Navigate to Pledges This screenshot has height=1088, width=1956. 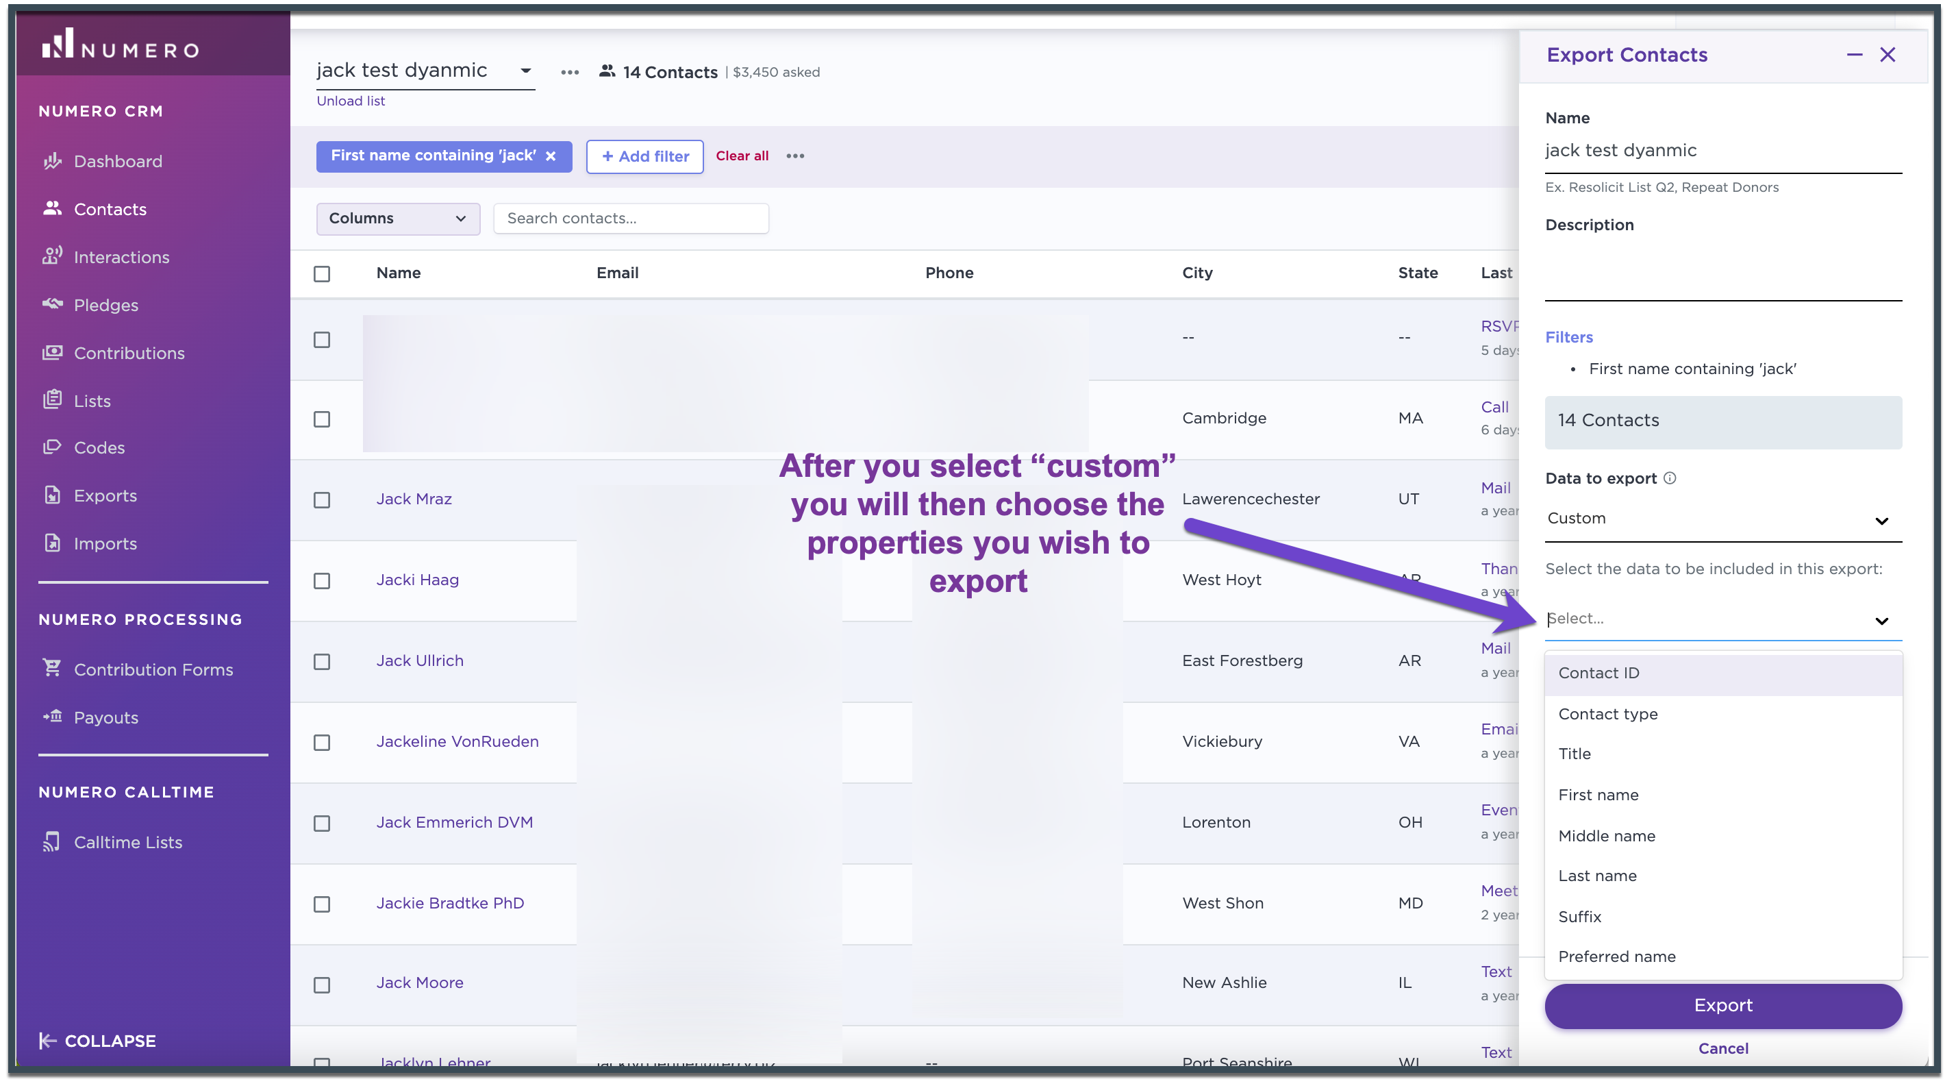pos(106,305)
